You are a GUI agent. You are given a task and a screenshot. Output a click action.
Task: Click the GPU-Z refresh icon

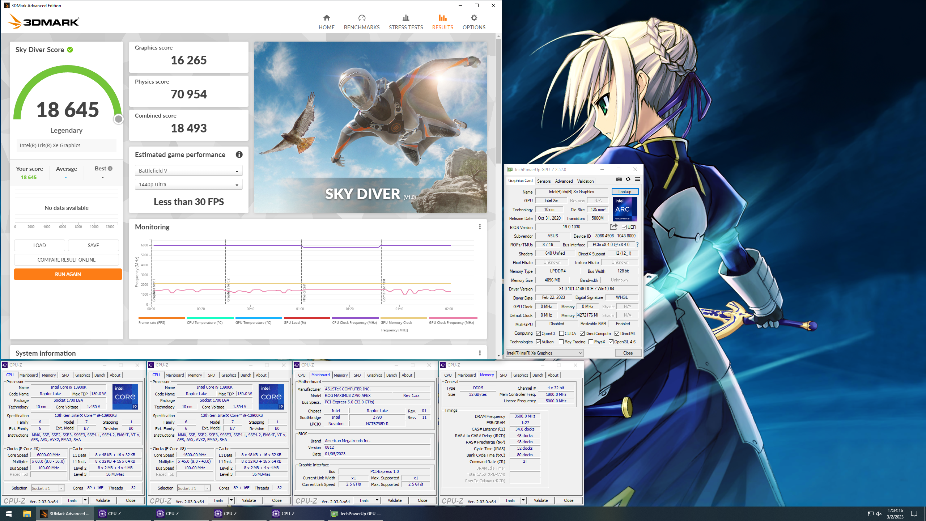(628, 179)
